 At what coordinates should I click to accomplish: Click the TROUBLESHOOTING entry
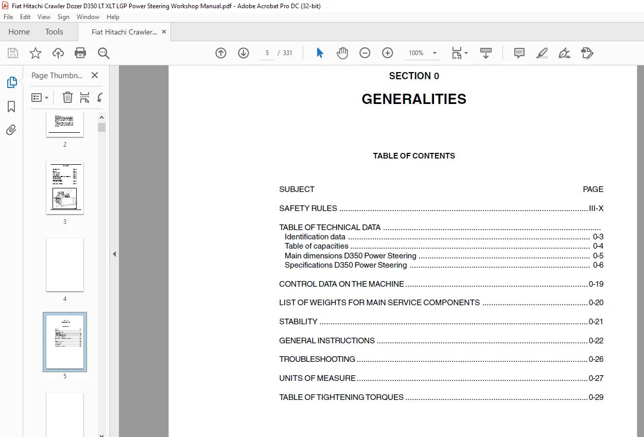(441, 359)
